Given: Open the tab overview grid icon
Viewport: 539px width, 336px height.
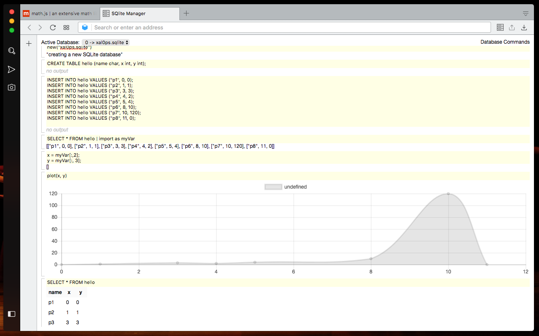Looking at the screenshot, I should click(66, 27).
